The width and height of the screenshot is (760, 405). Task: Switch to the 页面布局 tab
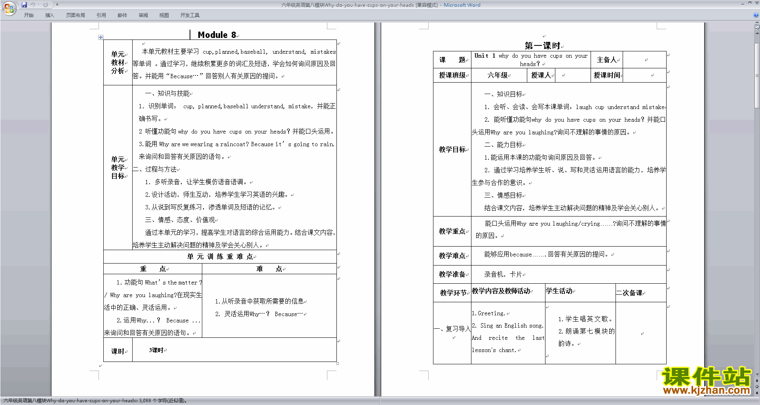tap(75, 15)
